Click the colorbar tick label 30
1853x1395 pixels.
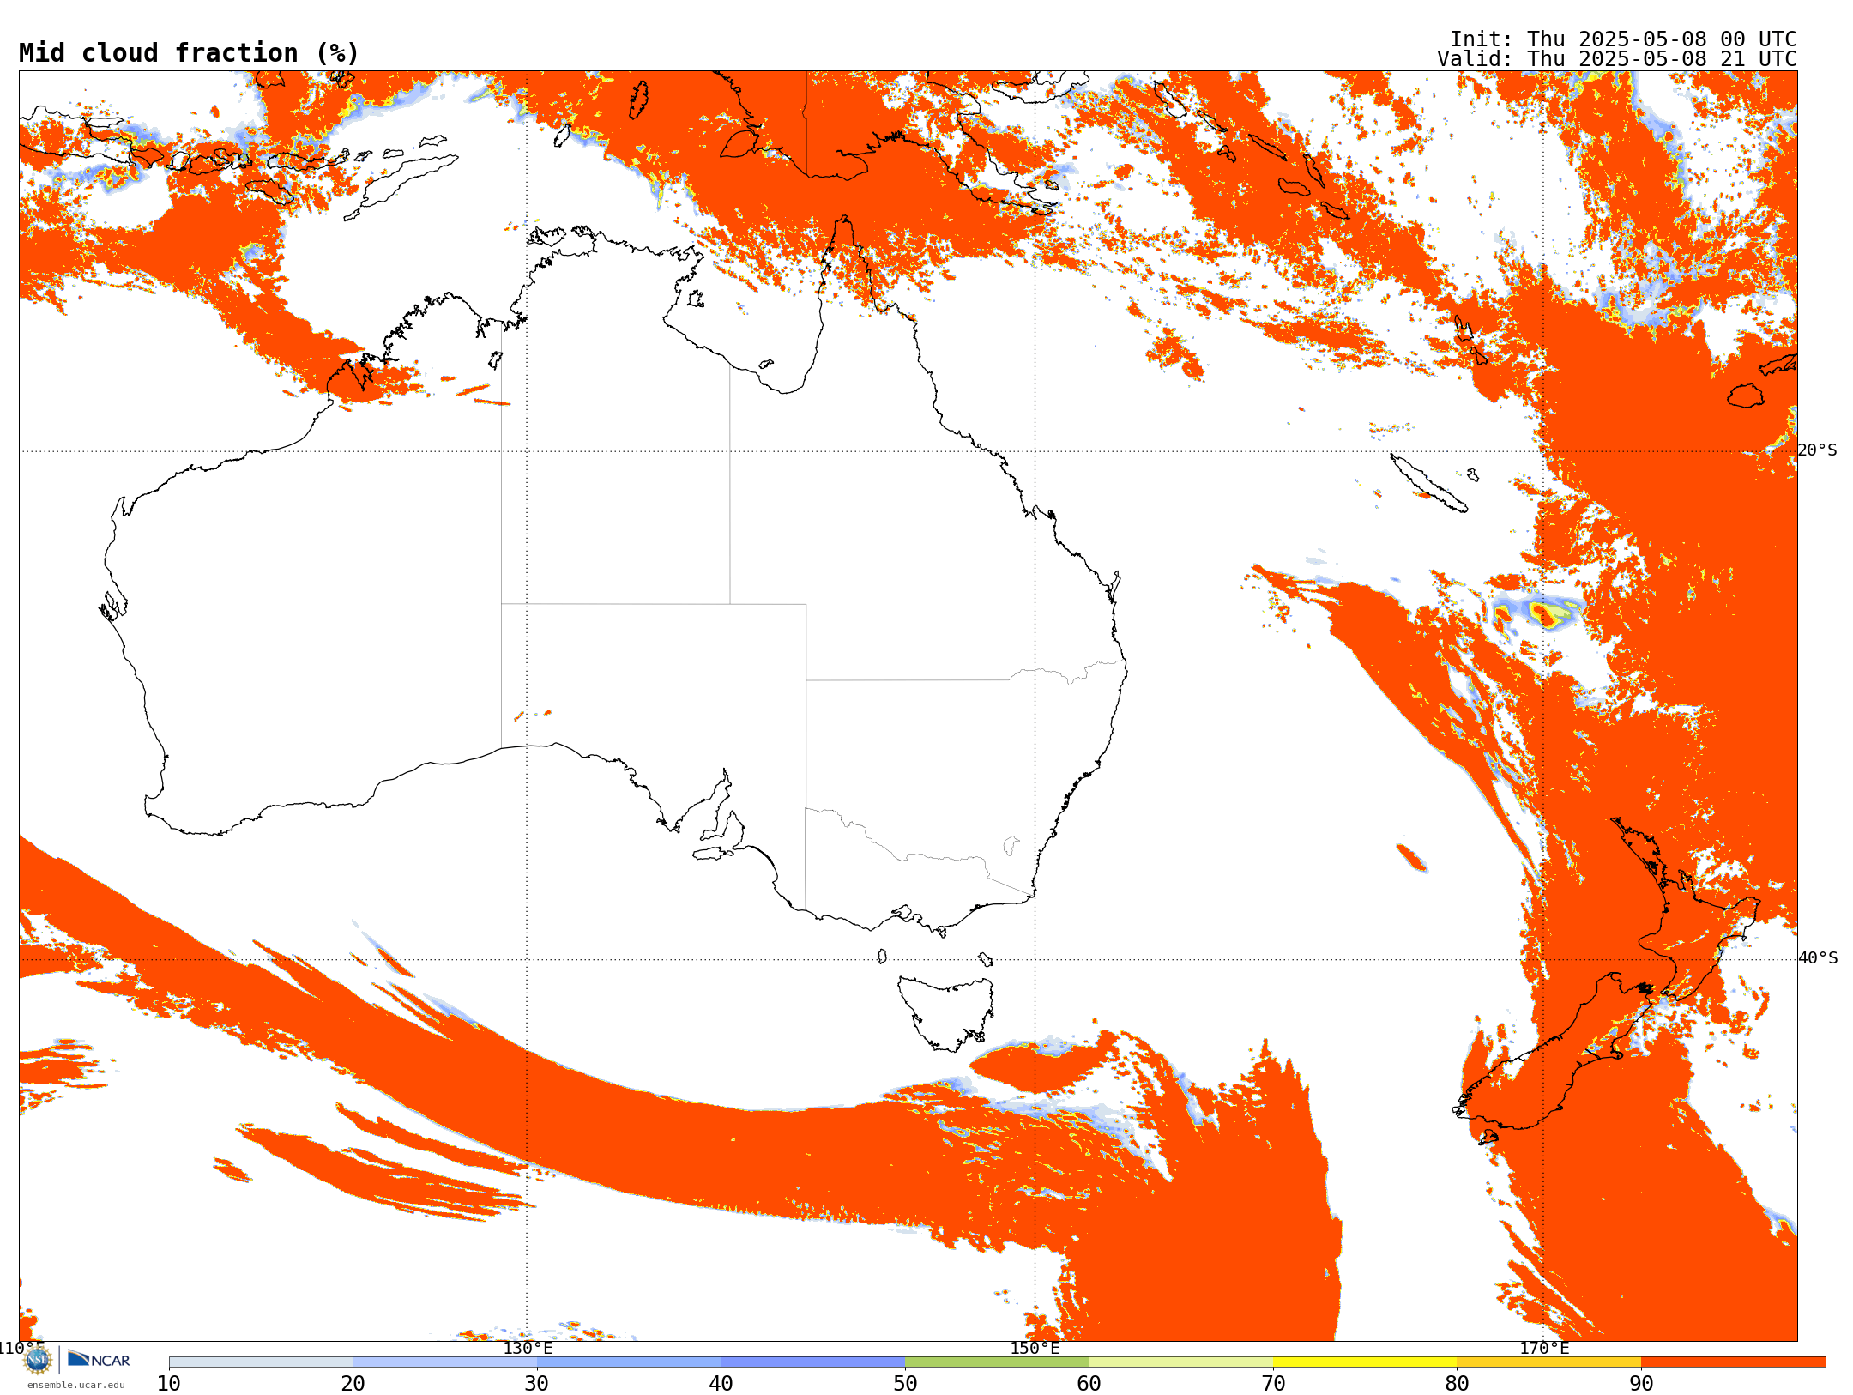click(537, 1384)
